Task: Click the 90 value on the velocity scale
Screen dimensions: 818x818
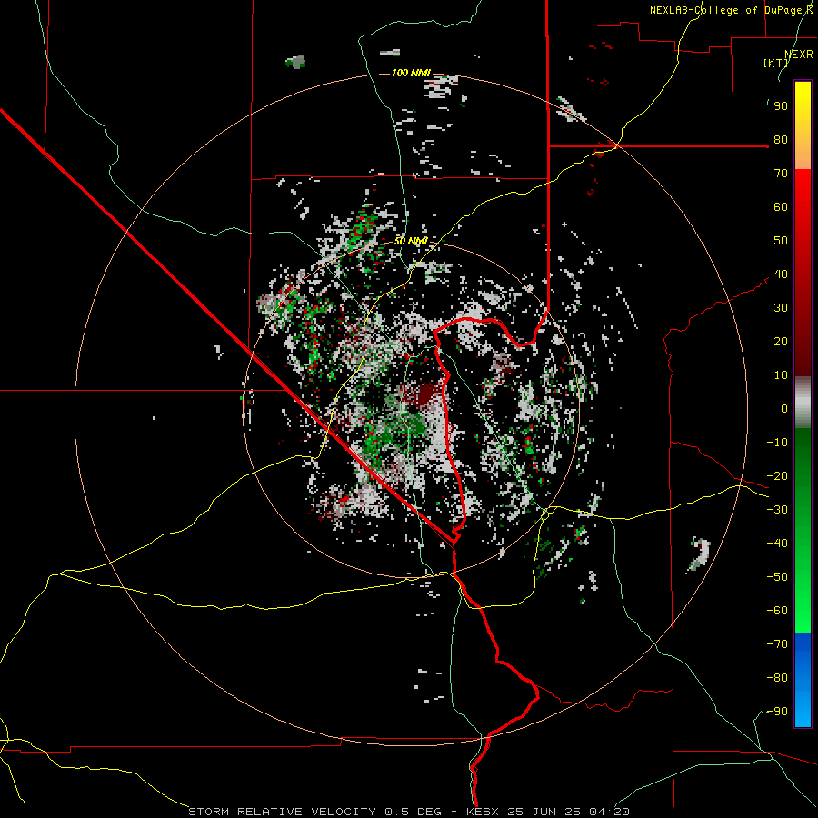Action: (781, 106)
